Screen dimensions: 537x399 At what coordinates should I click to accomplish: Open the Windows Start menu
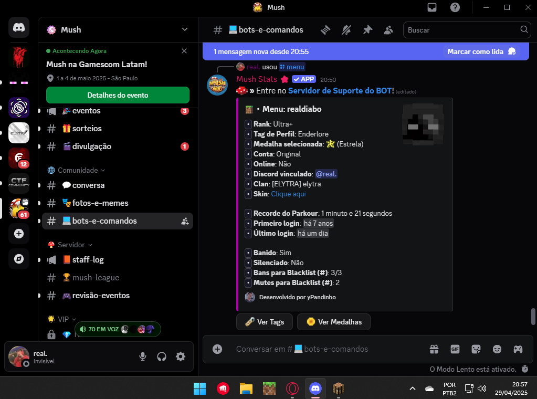(199, 388)
